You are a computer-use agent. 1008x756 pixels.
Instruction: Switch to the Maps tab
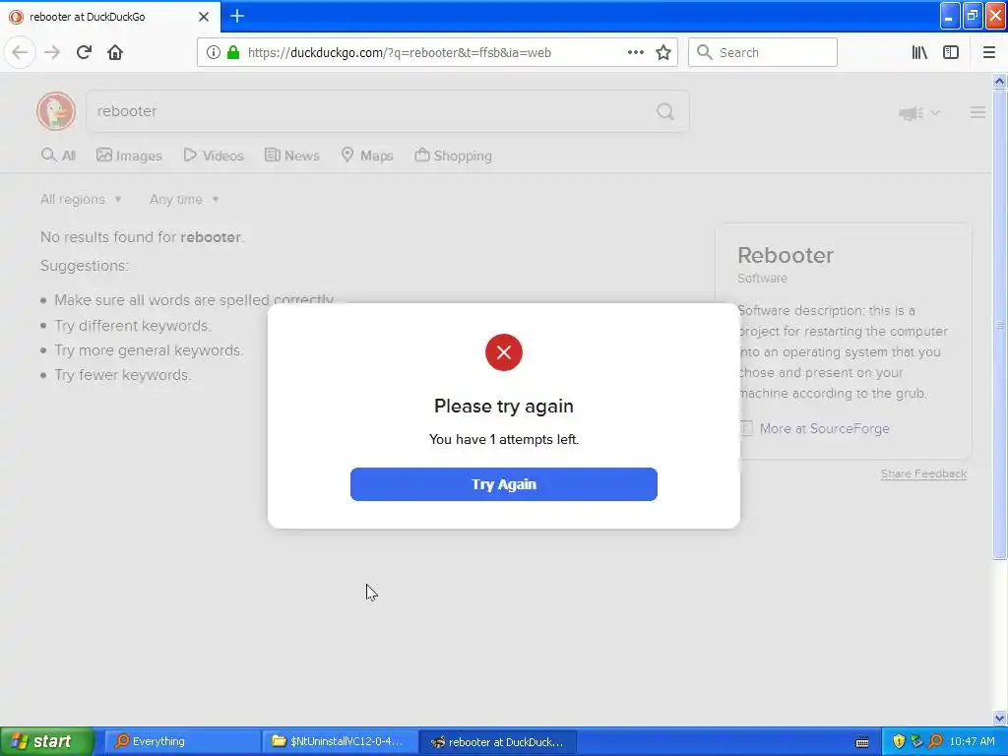[x=367, y=156]
